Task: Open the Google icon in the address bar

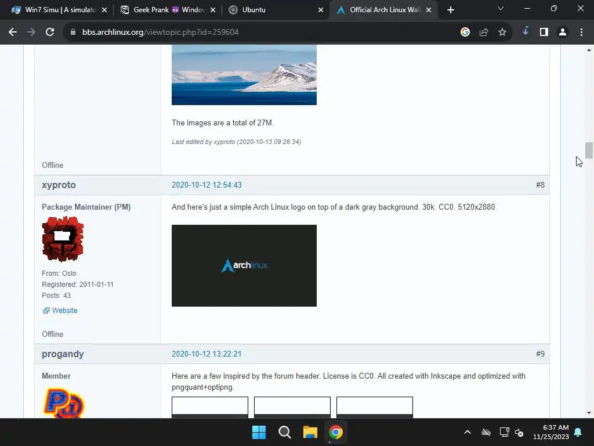Action: [x=465, y=33]
